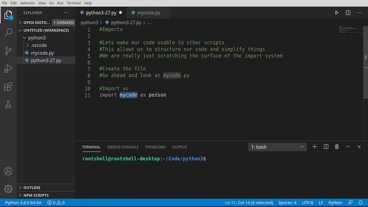Switch to the mycode.py editor tab
This screenshot has height=207, width=368.
tap(148, 13)
